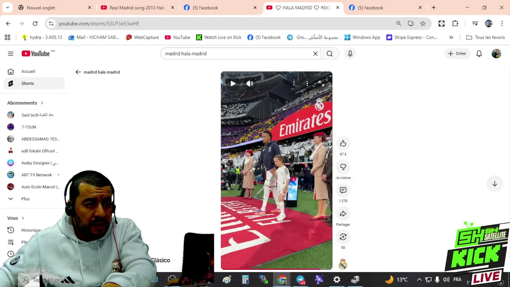Open the bookmarks apps grid
The height and width of the screenshot is (287, 510).
(7, 37)
